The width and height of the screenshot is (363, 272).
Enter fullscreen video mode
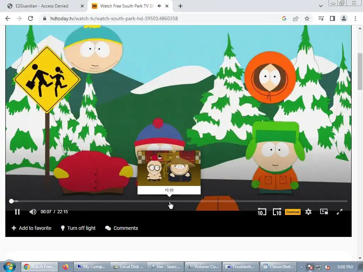pos(339,212)
